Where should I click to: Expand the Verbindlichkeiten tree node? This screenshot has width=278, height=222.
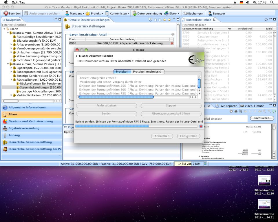(x=11, y=95)
